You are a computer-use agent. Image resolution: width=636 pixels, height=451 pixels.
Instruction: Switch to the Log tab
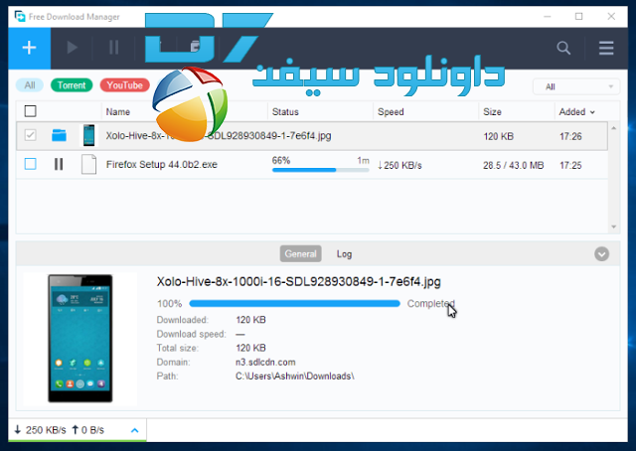(x=344, y=254)
